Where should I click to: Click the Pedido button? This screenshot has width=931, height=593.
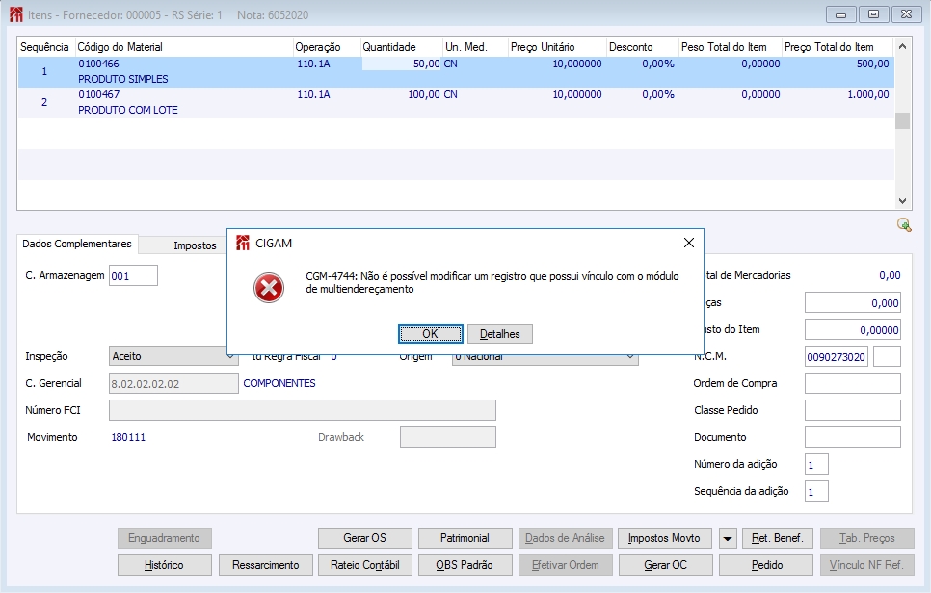tap(766, 565)
